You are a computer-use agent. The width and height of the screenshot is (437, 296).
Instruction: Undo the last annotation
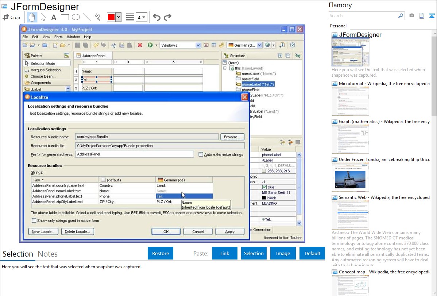pyautogui.click(x=156, y=17)
